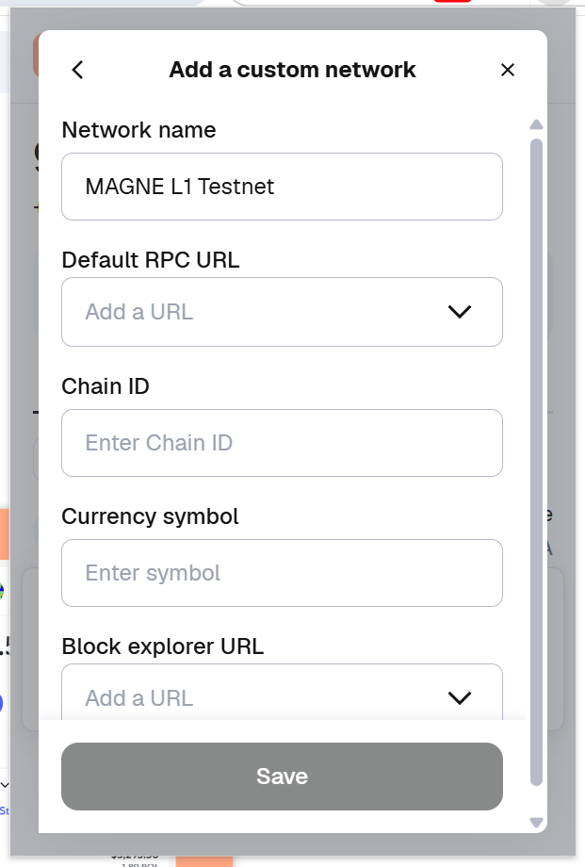Screen dimensions: 585x867
Task: Click the 'Add a custom network' title
Action: pyautogui.click(x=292, y=70)
